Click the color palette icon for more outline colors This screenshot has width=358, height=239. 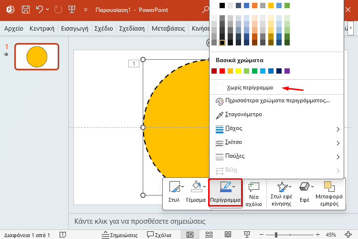tap(220, 101)
